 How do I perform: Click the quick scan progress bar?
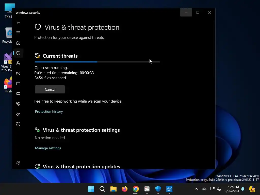tap(97, 62)
